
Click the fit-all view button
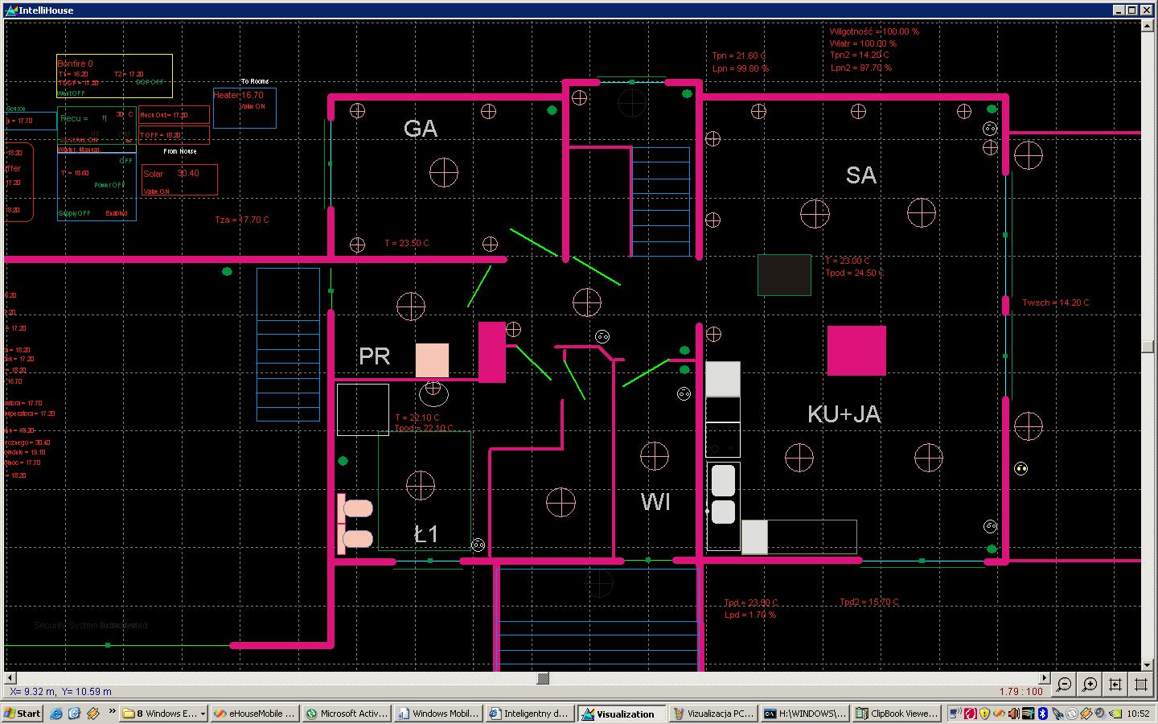(1141, 685)
